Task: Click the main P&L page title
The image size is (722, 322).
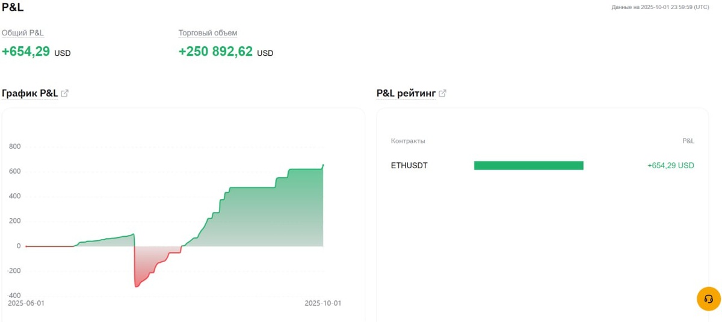Action: (x=13, y=8)
